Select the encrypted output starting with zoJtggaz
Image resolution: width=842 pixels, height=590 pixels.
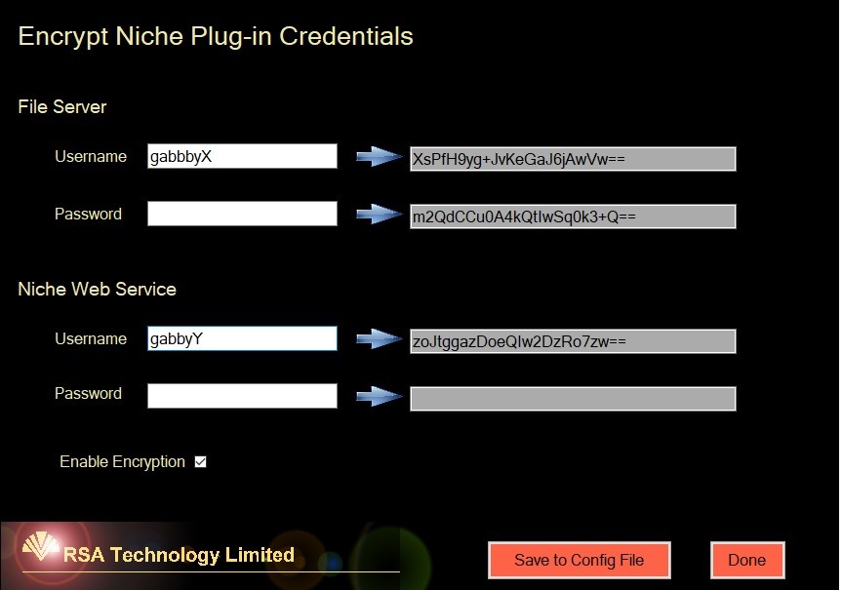tap(573, 341)
